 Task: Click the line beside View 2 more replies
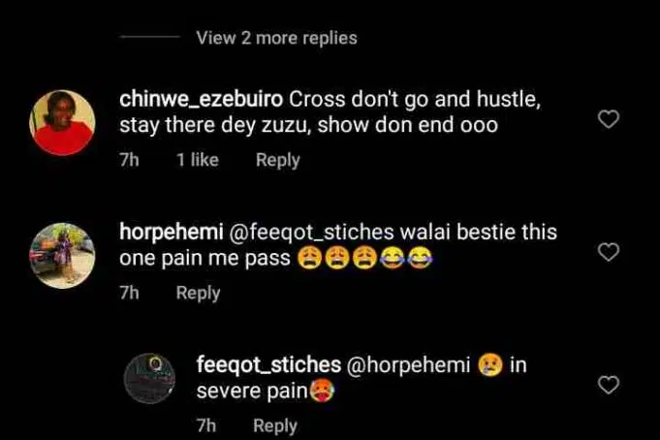pyautogui.click(x=150, y=37)
